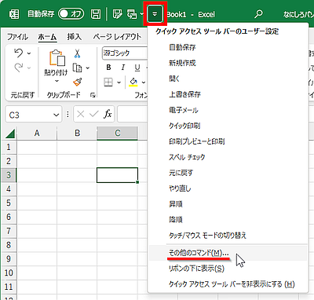314x300 pixels.
Task: Switch to the ページ レイアウト tab
Action: (x=117, y=37)
